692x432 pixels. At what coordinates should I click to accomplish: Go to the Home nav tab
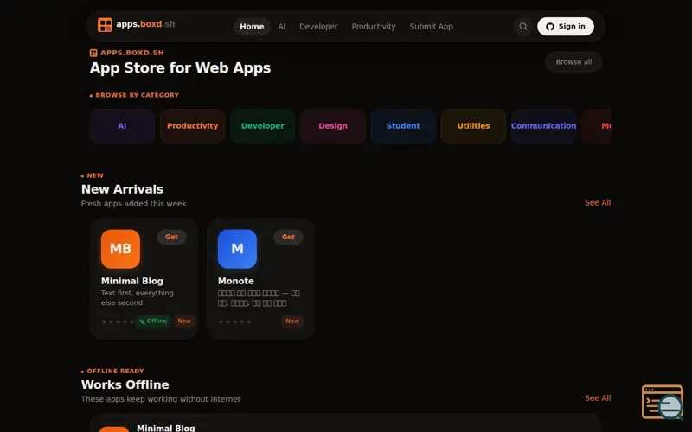coord(252,27)
